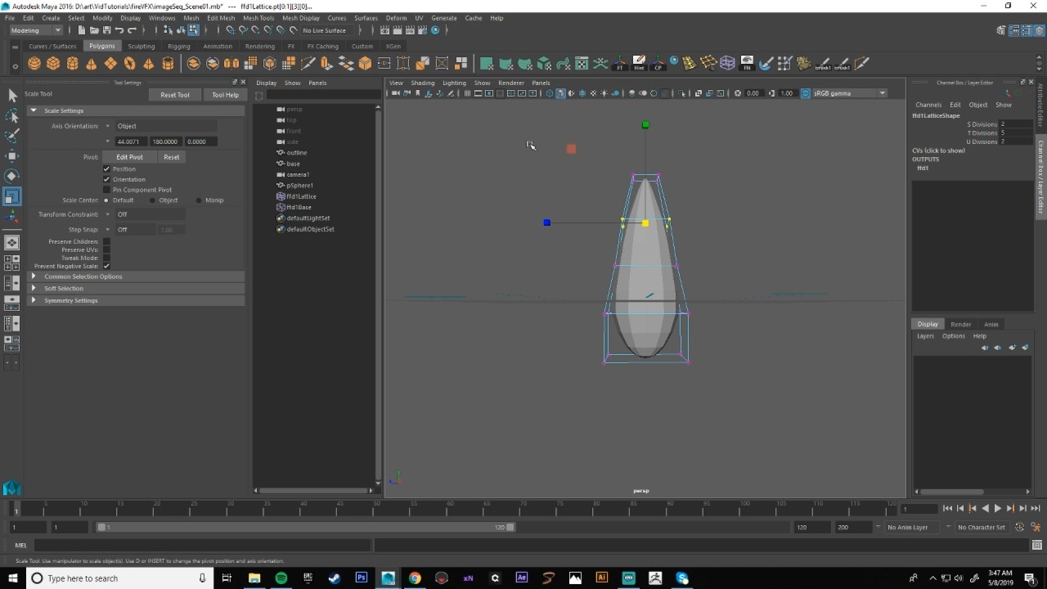Switch to the Sculpting shelf tab
This screenshot has width=1047, height=589.
coord(141,47)
